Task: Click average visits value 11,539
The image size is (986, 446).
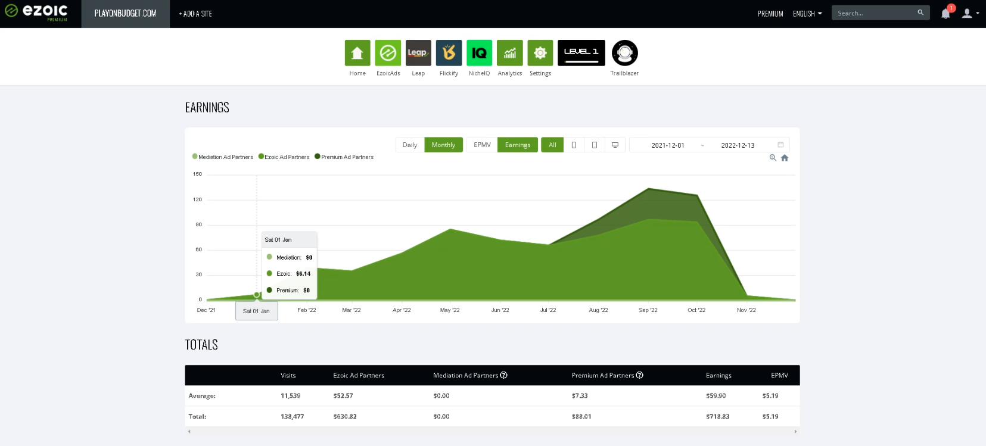Action: click(290, 395)
